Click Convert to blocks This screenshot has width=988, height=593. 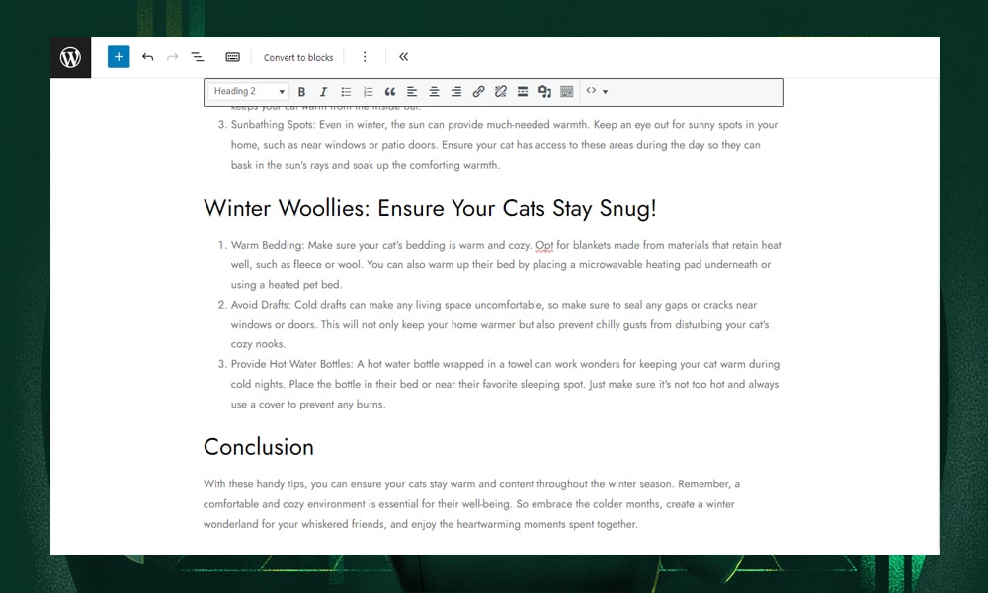pyautogui.click(x=298, y=57)
